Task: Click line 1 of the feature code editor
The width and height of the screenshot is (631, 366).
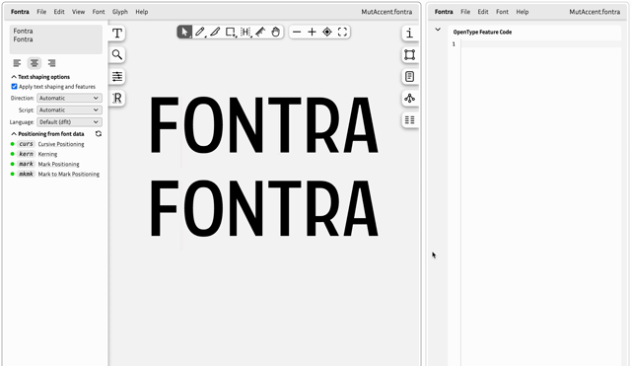Action: click(541, 43)
